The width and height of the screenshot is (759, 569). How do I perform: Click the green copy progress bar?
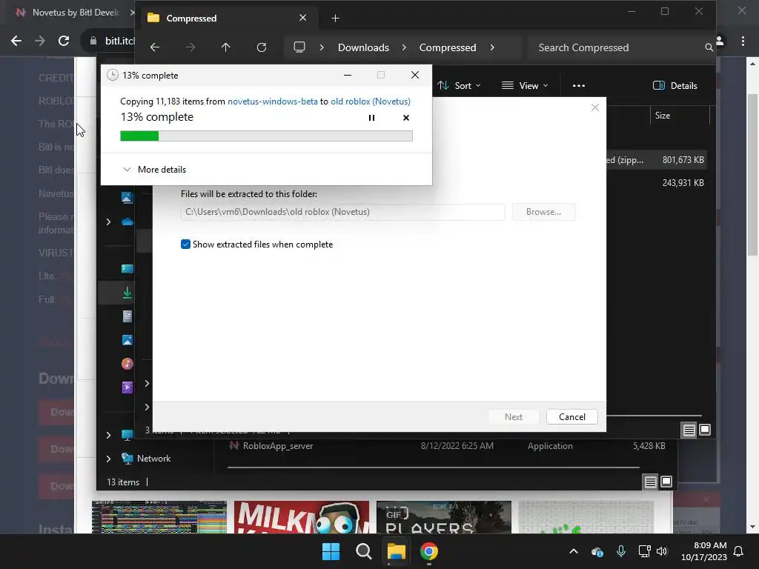[266, 136]
